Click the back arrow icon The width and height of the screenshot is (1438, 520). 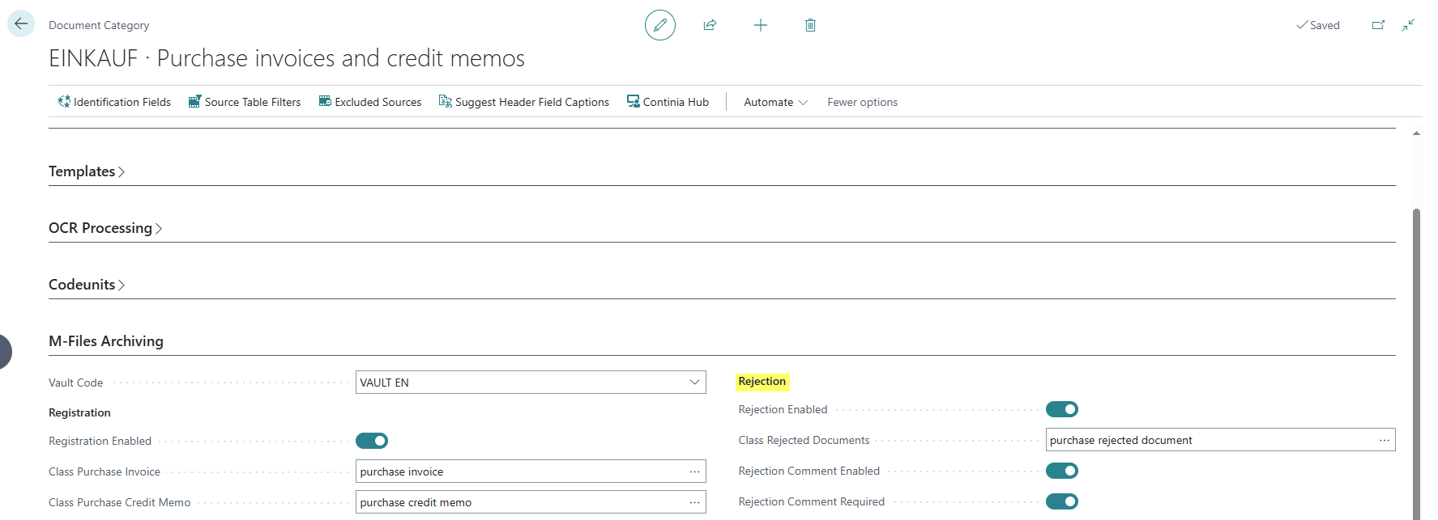tap(21, 24)
